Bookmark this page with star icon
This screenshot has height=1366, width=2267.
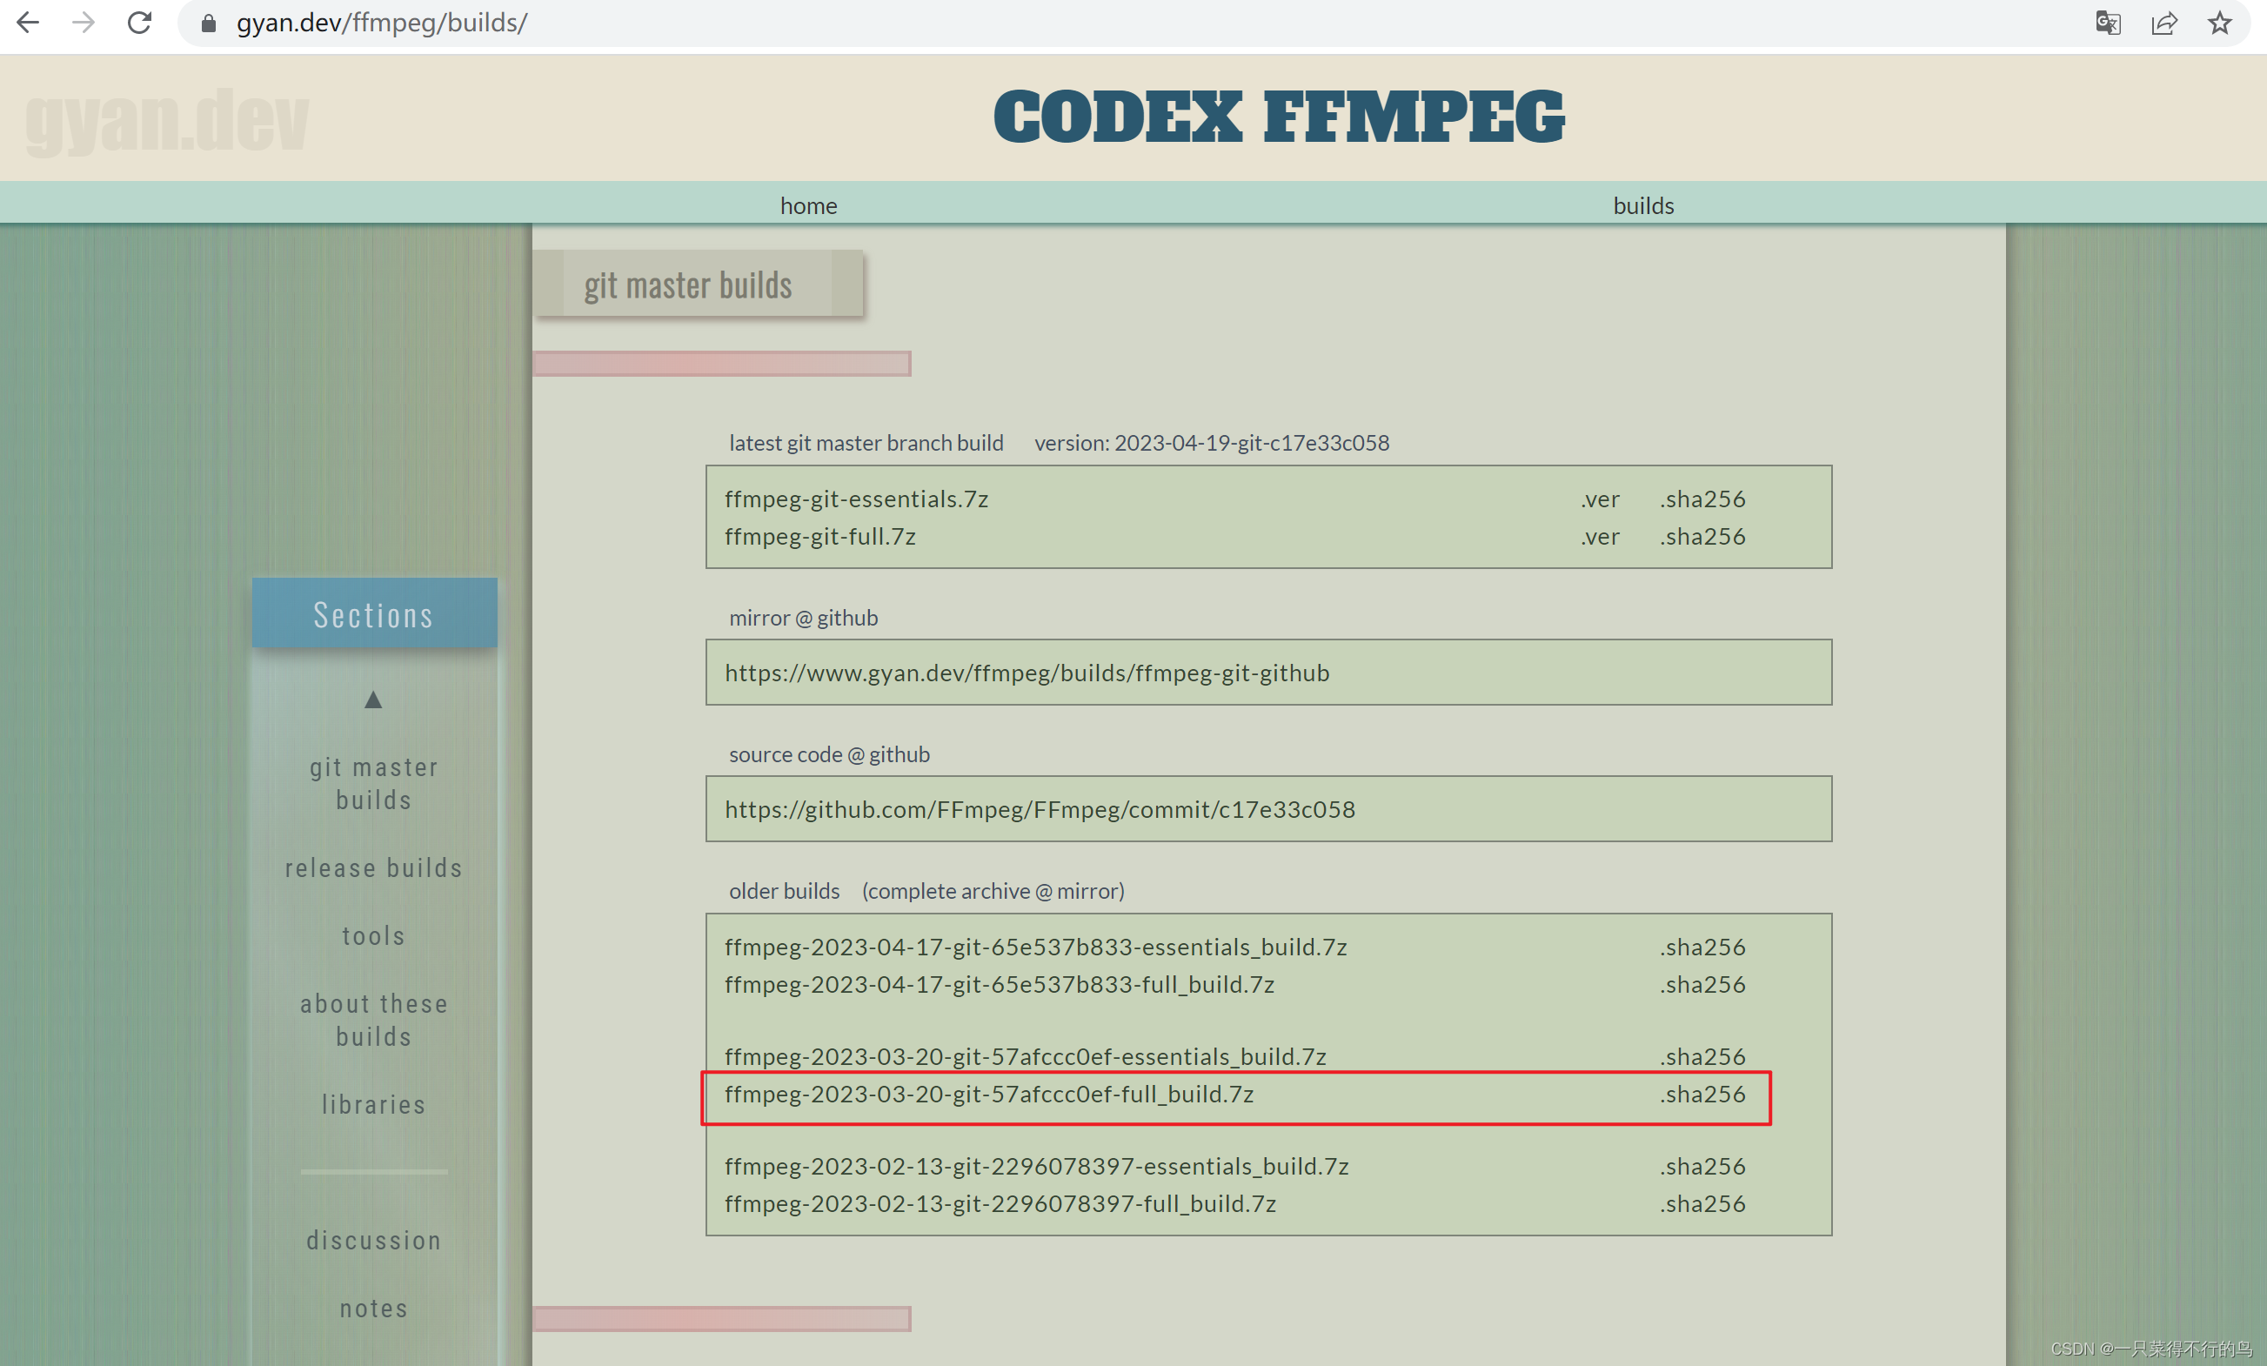point(2219,23)
